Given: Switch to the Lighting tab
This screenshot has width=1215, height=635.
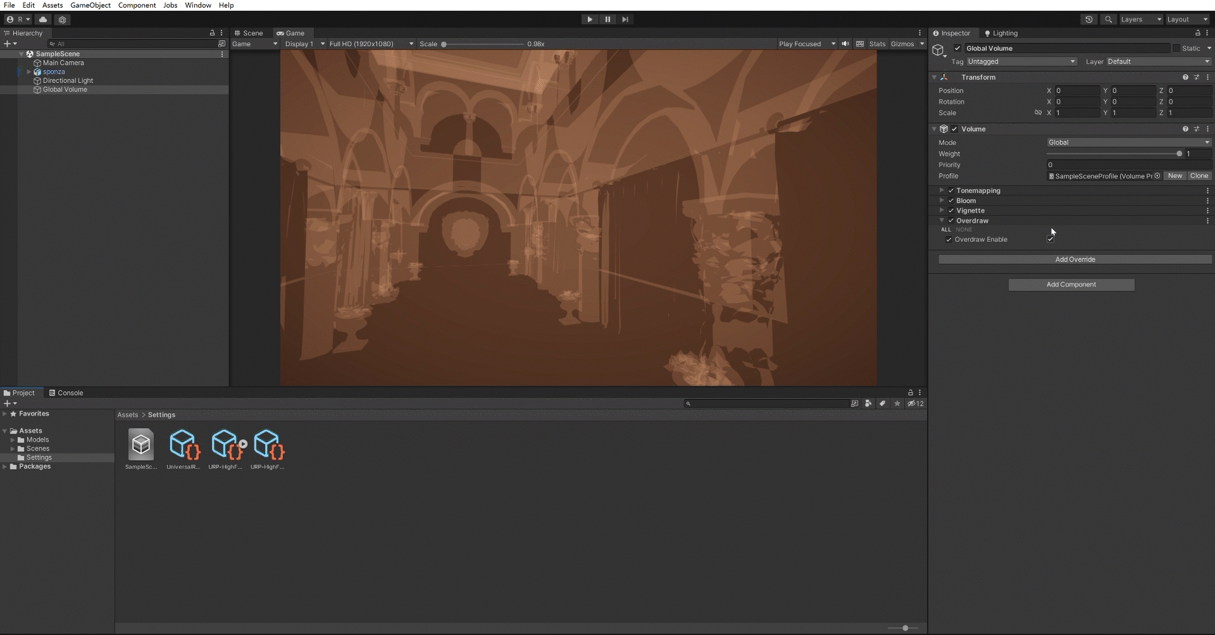Looking at the screenshot, I should pyautogui.click(x=1001, y=33).
